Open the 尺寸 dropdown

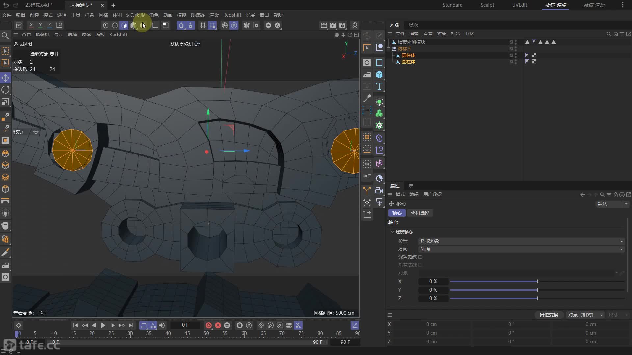[x=618, y=315]
